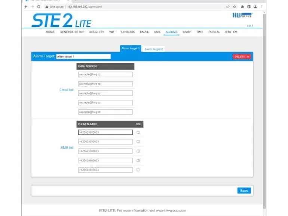Click the firmware version 1.5.1 text

[x=250, y=26]
